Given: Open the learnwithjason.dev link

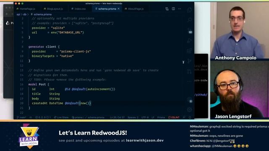Looking at the screenshot, I should point(145,141).
